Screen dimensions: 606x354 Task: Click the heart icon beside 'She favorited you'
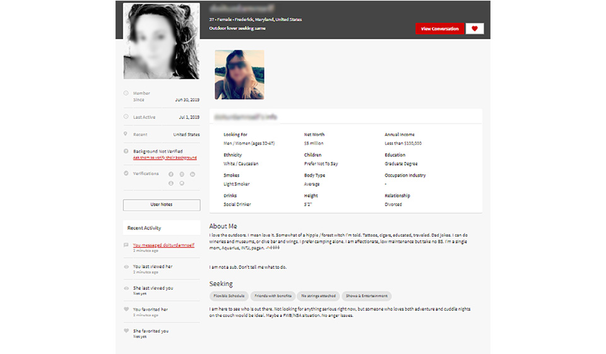point(126,331)
